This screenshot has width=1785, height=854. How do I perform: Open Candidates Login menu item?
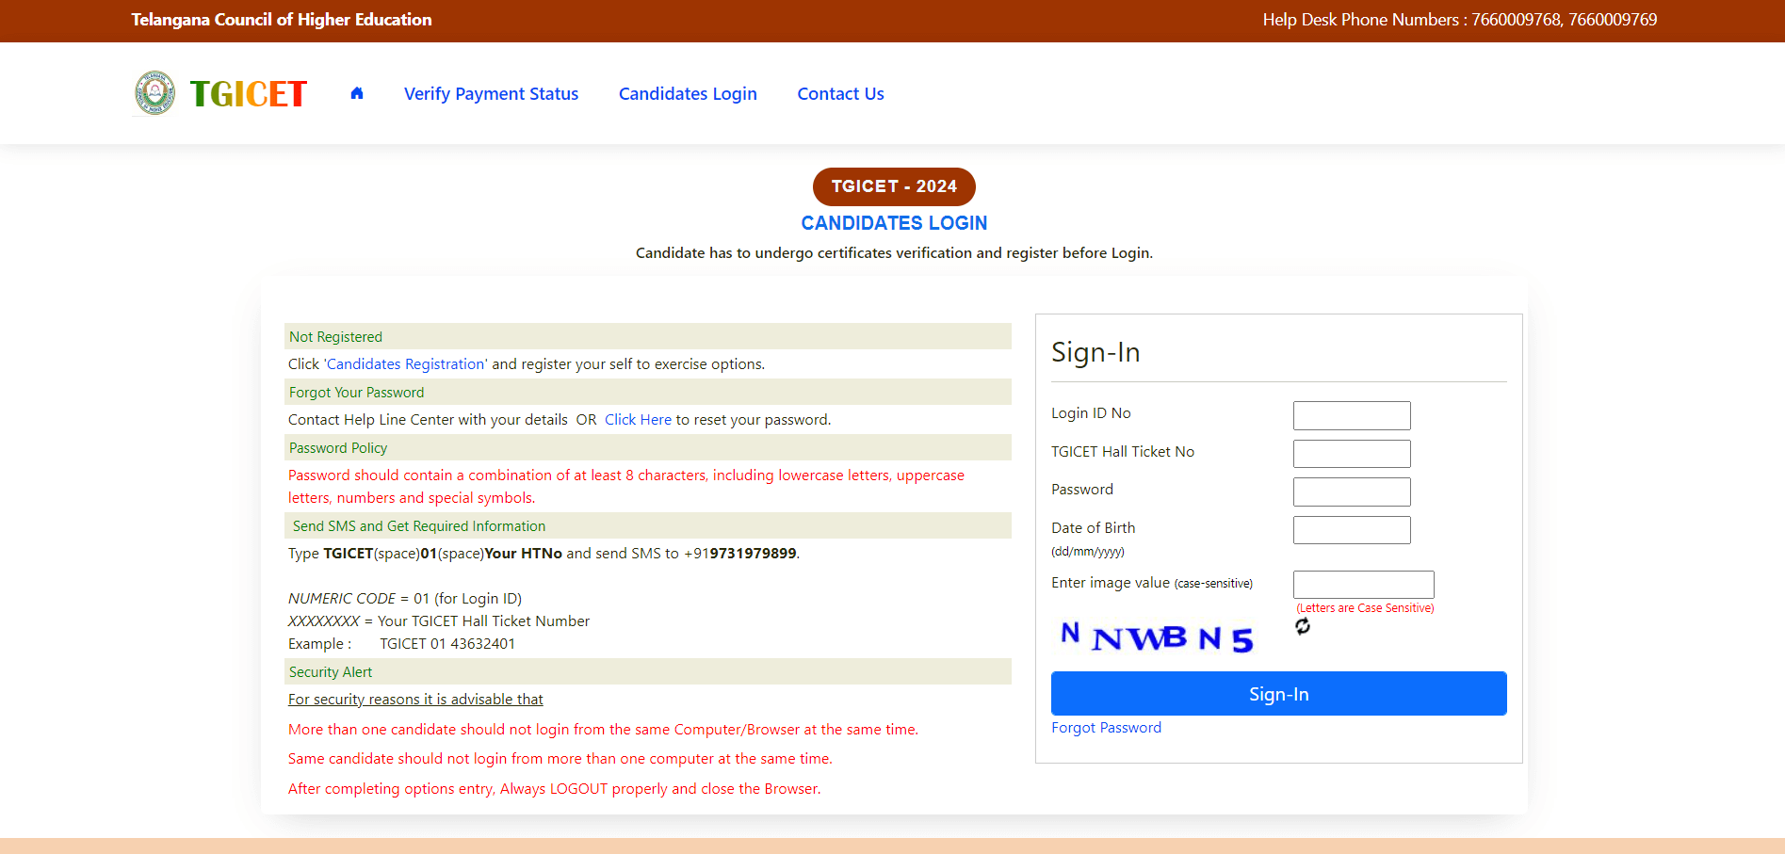click(x=688, y=93)
